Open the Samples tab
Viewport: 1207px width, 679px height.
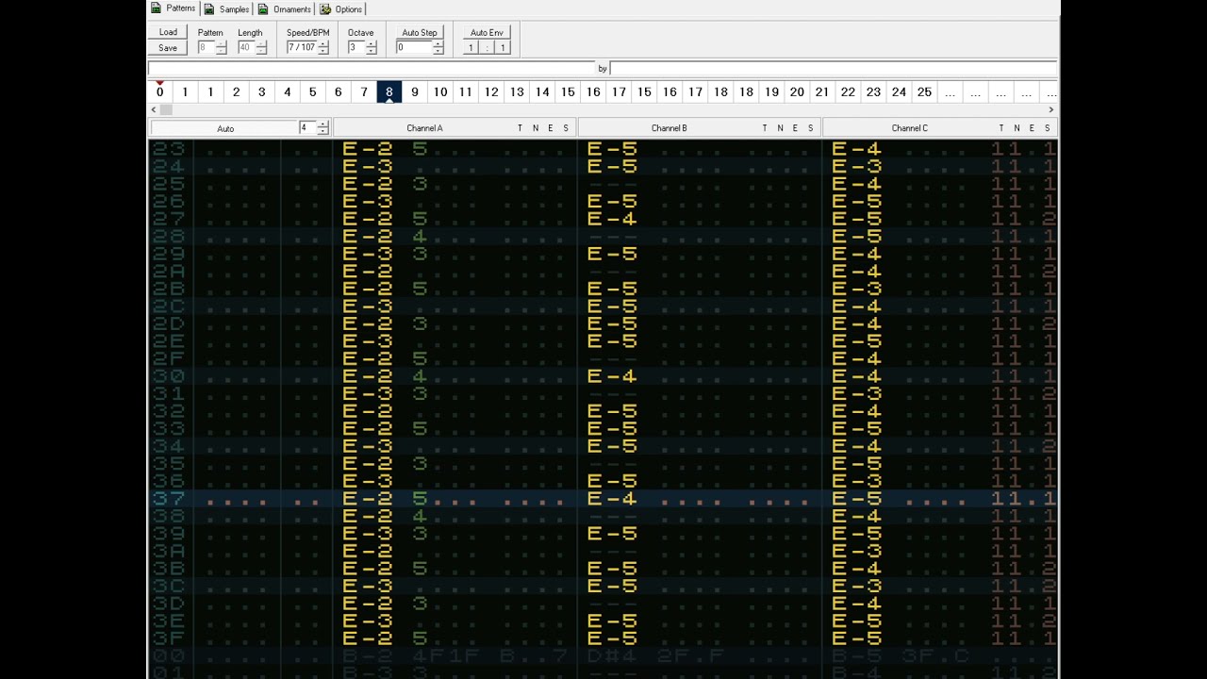[227, 8]
